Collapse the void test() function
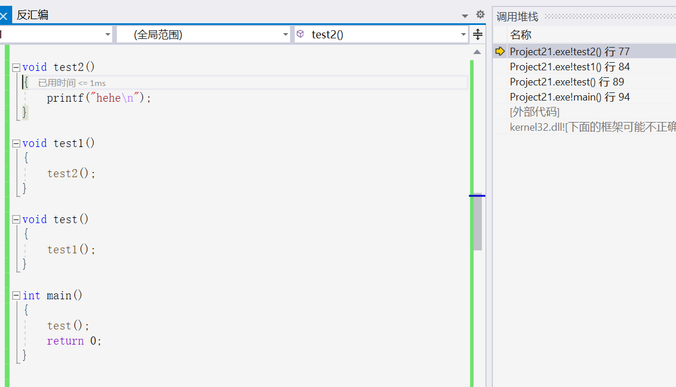The width and height of the screenshot is (676, 387). pyautogui.click(x=16, y=219)
